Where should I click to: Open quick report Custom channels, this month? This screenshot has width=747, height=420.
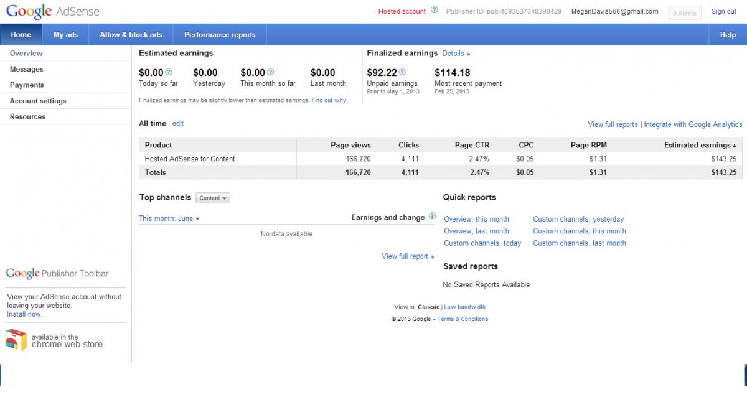pyautogui.click(x=580, y=231)
